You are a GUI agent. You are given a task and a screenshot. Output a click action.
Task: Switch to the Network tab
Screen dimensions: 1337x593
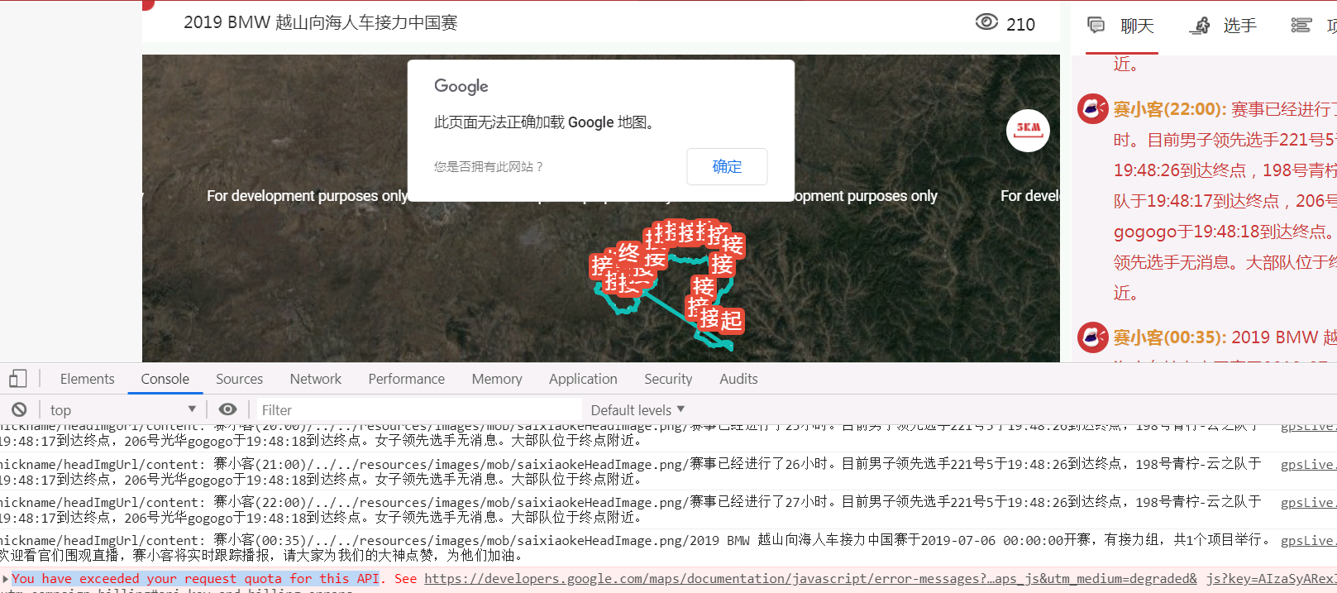point(315,379)
